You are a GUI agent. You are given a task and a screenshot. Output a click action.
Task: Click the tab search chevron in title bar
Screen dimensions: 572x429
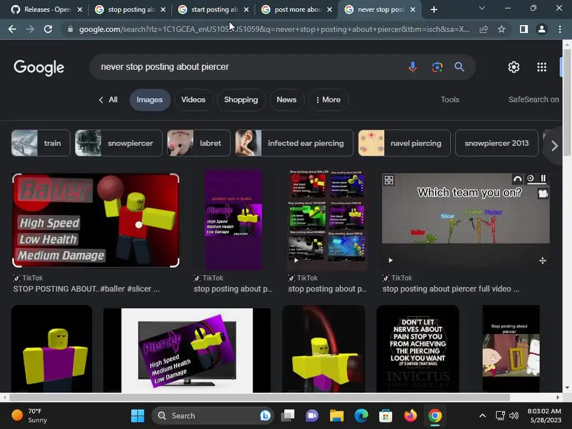pyautogui.click(x=482, y=8)
